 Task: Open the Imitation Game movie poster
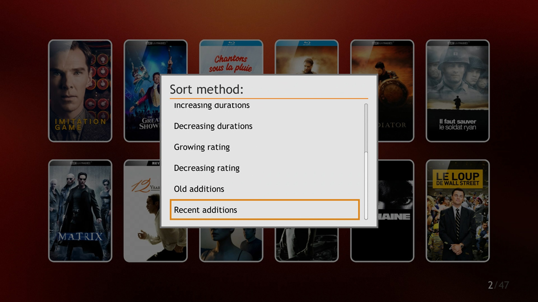pos(80,91)
